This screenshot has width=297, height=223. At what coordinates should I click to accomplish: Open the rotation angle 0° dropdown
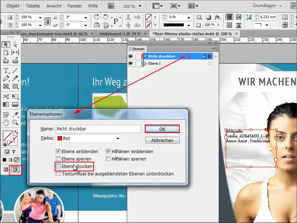coord(86,17)
